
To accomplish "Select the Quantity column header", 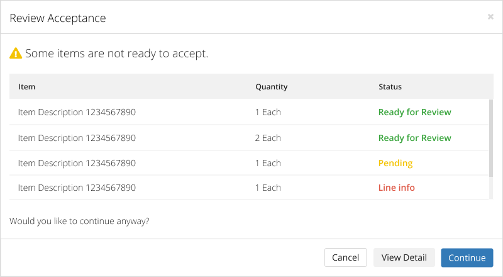I will point(272,87).
